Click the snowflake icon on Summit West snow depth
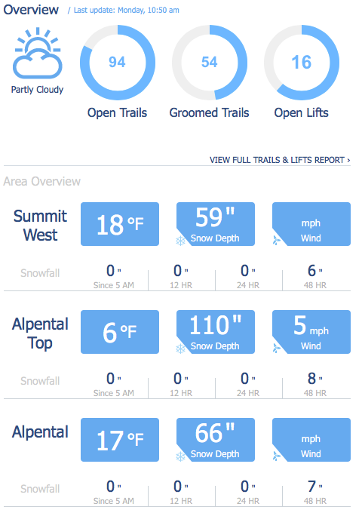This screenshot has width=362, height=513. [x=180, y=241]
